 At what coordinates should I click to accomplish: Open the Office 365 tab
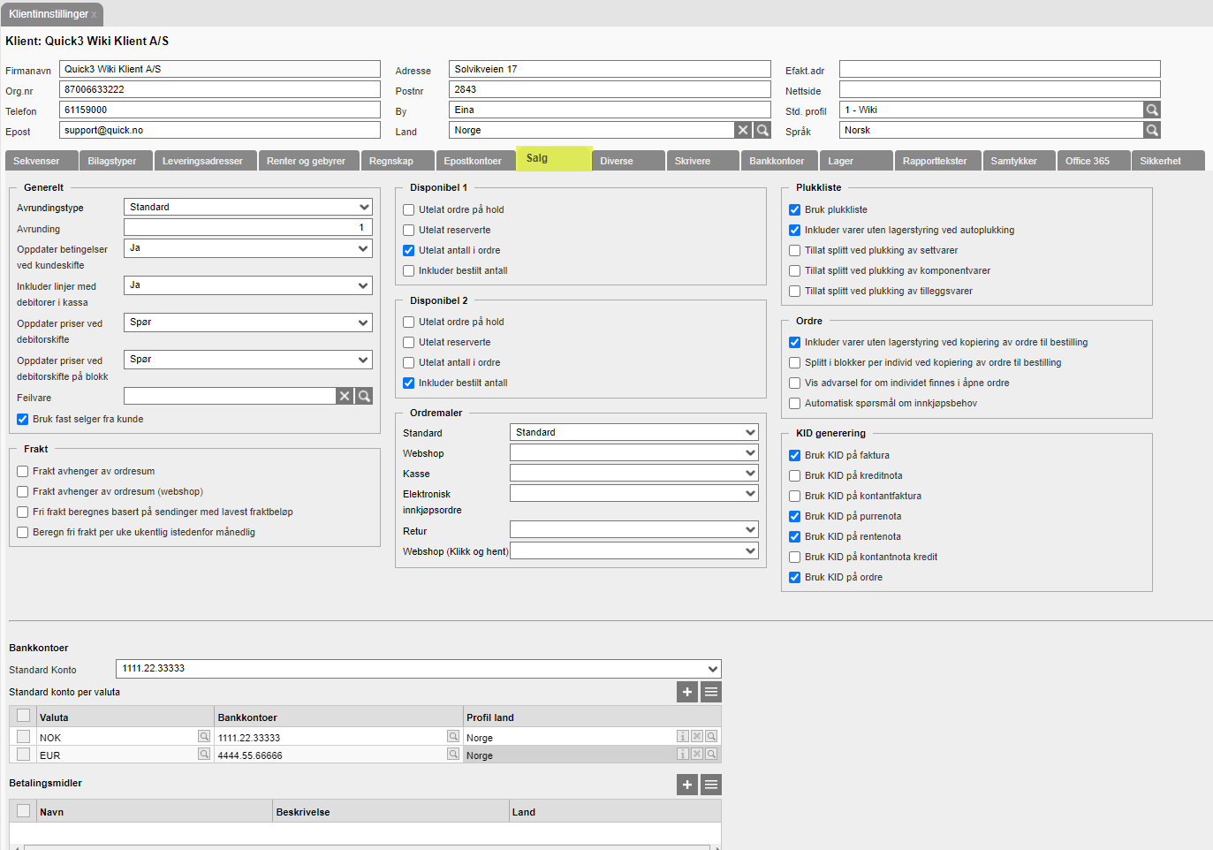pyautogui.click(x=1094, y=161)
